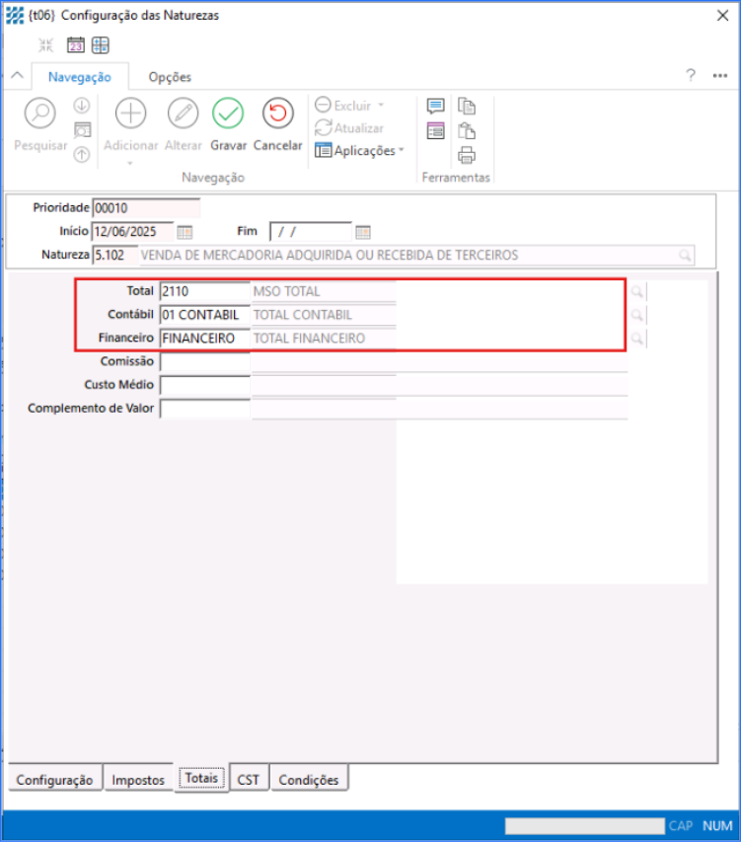741x842 pixels.
Task: Click the search magnifier beside Total field
Action: (x=637, y=291)
